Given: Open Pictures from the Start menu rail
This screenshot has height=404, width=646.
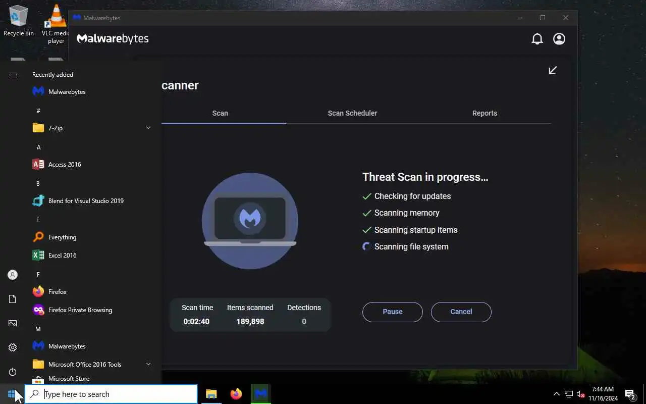Looking at the screenshot, I should coord(13,323).
